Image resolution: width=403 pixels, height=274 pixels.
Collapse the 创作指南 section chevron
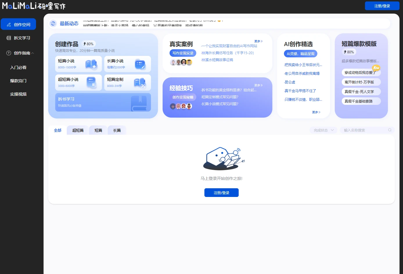pos(33,53)
